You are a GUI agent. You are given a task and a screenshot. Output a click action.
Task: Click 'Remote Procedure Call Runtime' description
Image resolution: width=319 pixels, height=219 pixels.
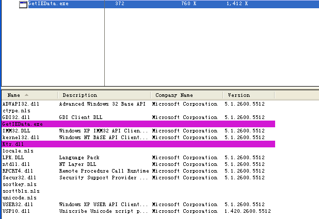pyautogui.click(x=104, y=171)
